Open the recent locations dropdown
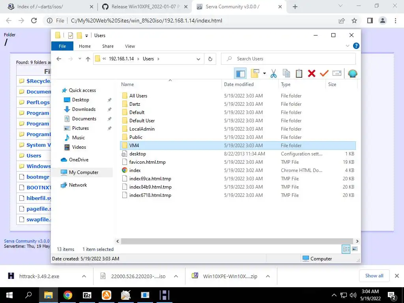 pyautogui.click(x=80, y=59)
